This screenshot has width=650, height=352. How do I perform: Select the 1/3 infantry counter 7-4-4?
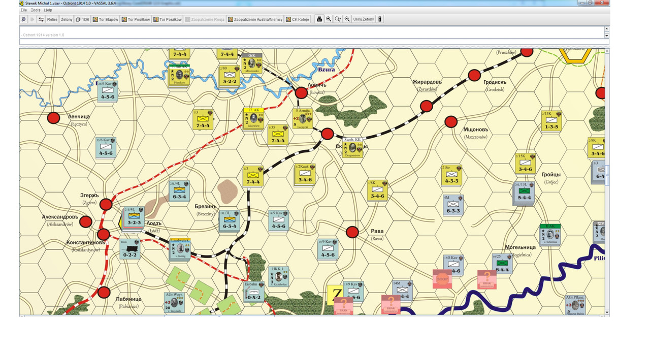point(203,119)
